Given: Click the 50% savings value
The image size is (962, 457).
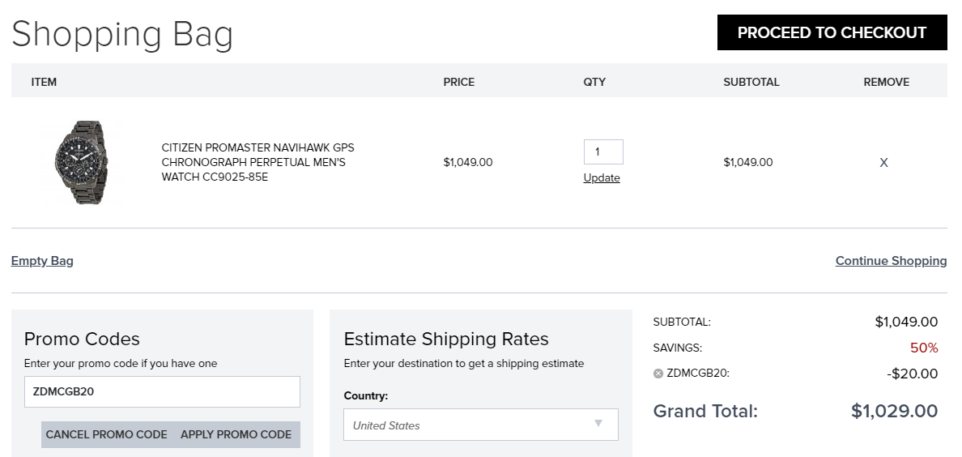Looking at the screenshot, I should point(924,348).
